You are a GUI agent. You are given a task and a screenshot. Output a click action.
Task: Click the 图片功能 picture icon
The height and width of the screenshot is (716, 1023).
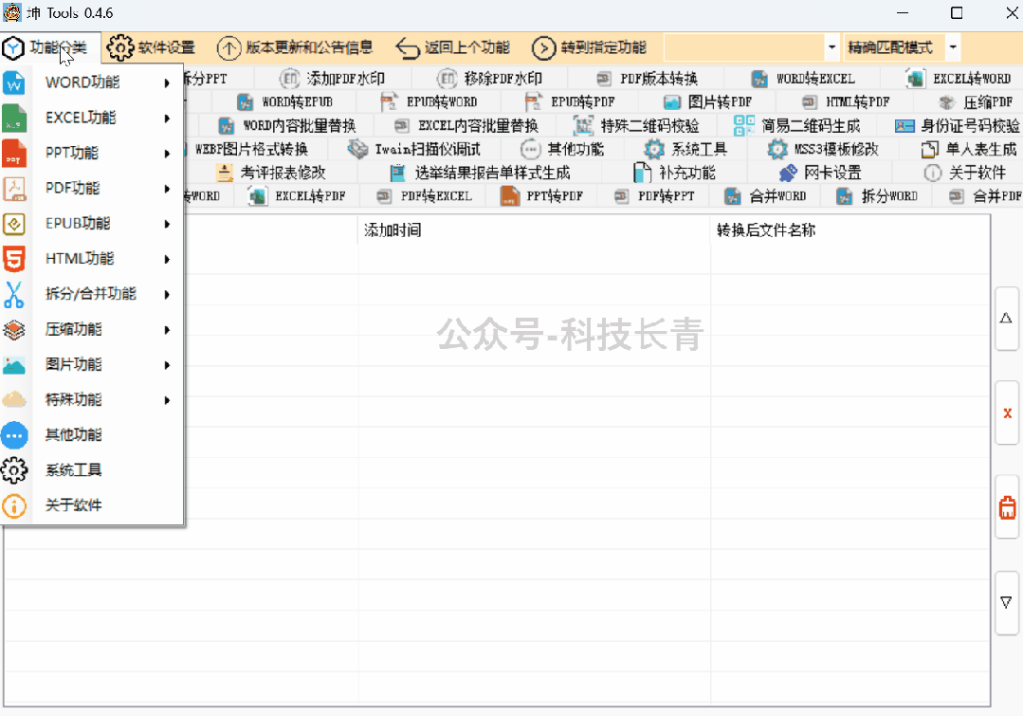pos(14,365)
